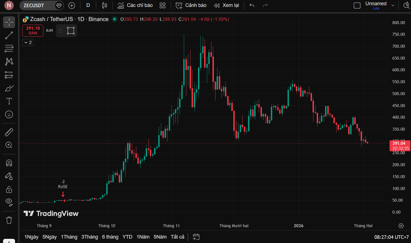
Task: Start bar replay with Xem lại
Action: coord(226,6)
